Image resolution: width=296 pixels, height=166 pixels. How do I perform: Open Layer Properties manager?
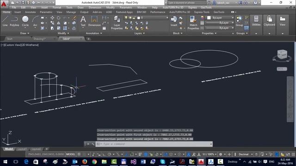tap(117, 23)
